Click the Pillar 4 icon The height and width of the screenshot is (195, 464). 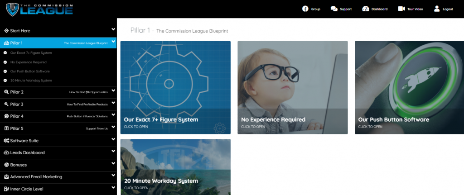tap(6, 116)
